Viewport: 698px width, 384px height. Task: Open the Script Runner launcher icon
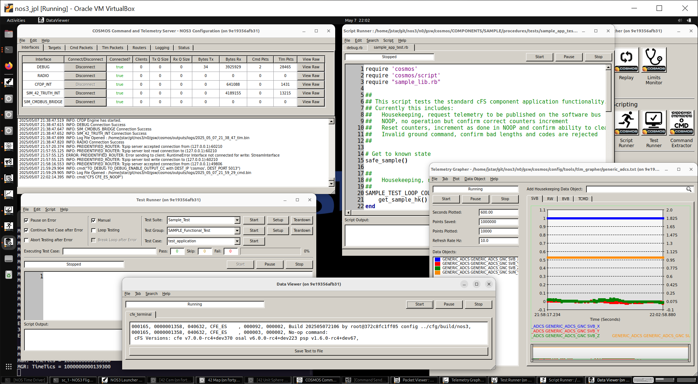[x=626, y=123]
